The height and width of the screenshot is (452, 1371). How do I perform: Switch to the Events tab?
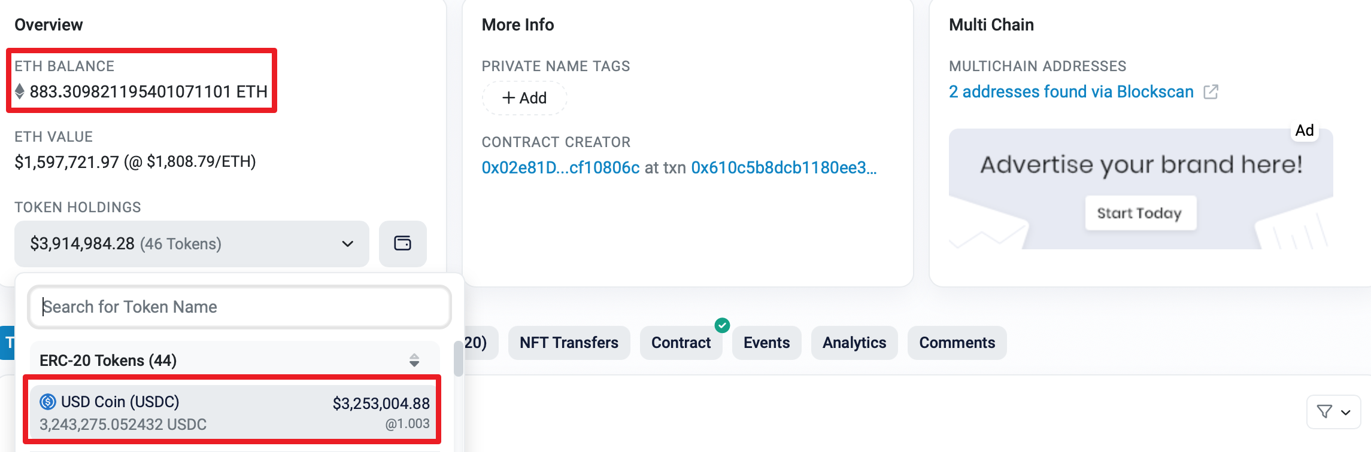click(x=766, y=343)
